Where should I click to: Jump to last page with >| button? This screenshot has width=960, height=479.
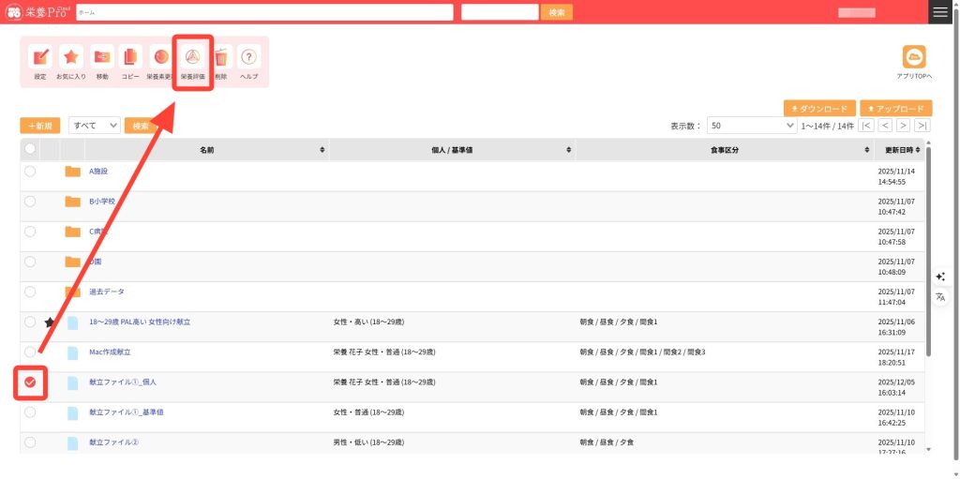(922, 125)
